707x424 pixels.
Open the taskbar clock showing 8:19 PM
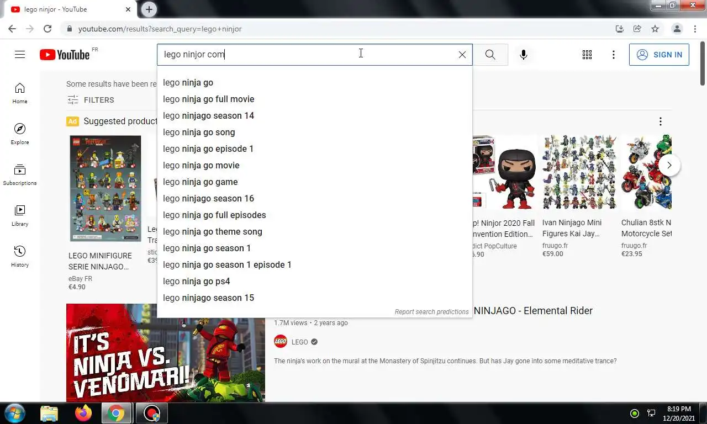(x=680, y=414)
